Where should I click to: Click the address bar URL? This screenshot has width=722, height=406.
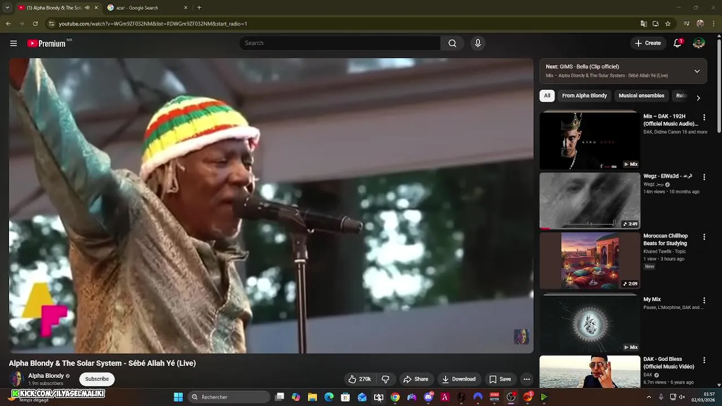[153, 24]
